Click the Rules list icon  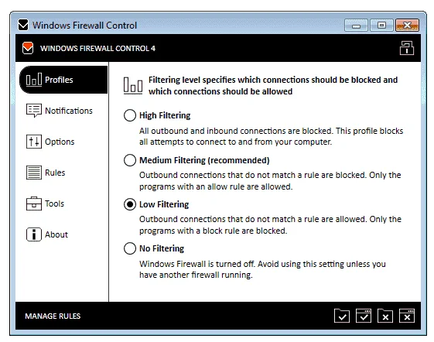point(34,173)
